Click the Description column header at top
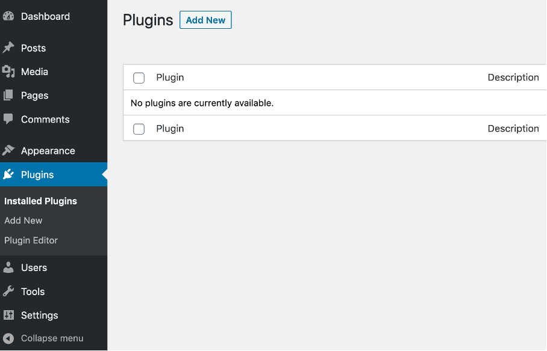This screenshot has height=351, width=547. pyautogui.click(x=513, y=78)
